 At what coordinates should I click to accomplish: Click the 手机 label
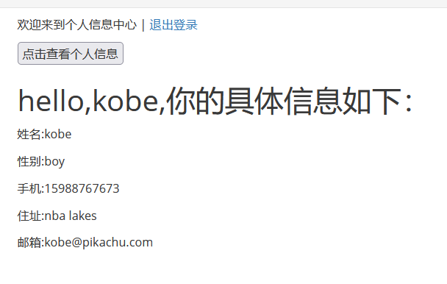[x=29, y=188]
